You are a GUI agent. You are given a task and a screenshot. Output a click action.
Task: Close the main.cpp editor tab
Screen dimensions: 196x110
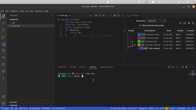tap(70, 16)
